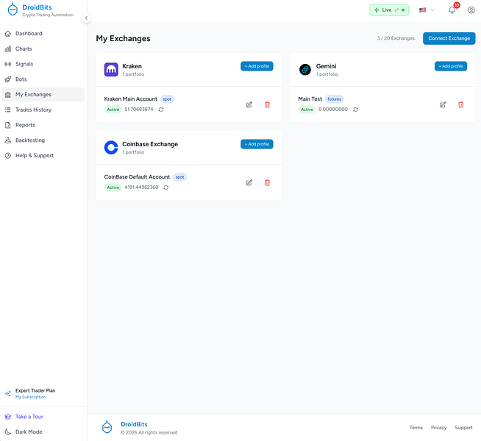Image resolution: width=481 pixels, height=441 pixels.
Task: Click Active badge on Kraken Main Account
Action: [113, 110]
